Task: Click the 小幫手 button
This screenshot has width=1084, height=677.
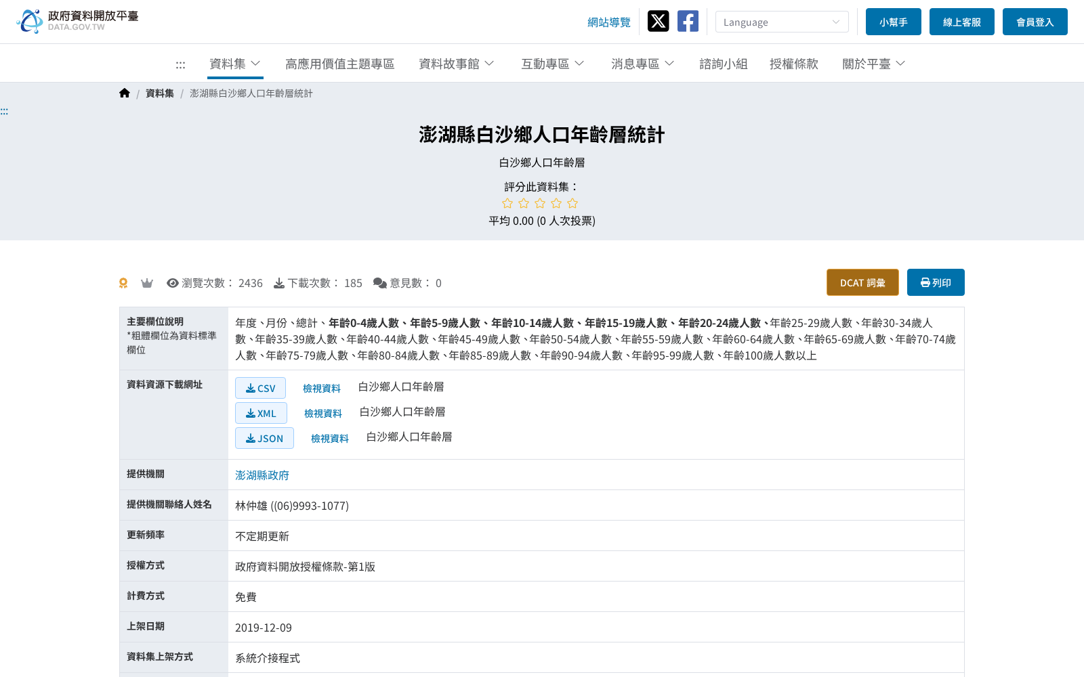Action: [894, 22]
